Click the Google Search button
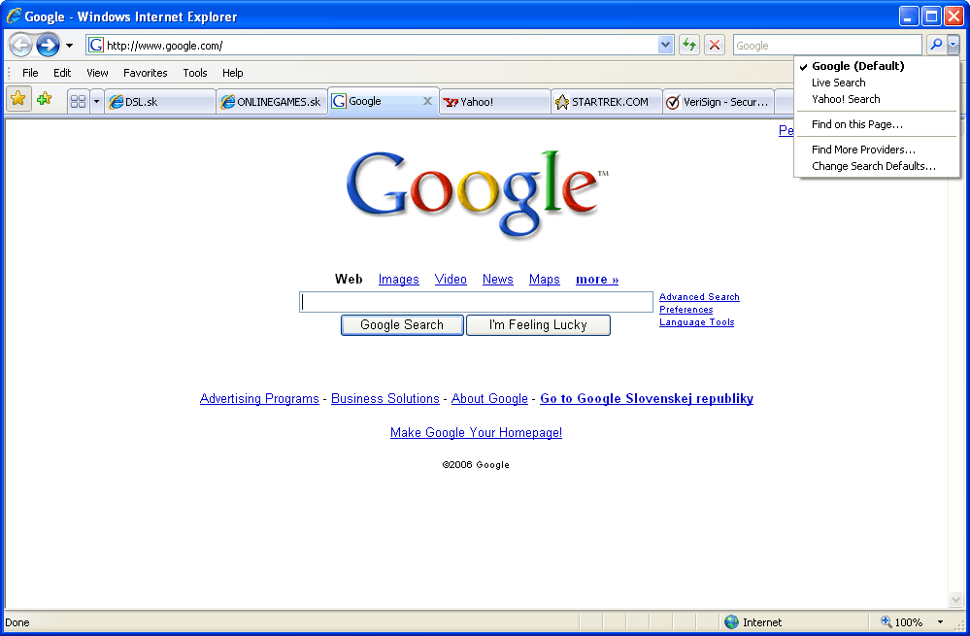 pyautogui.click(x=402, y=325)
